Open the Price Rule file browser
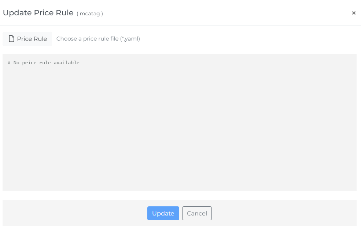Screen dimensions: 361x229 [x=27, y=39]
